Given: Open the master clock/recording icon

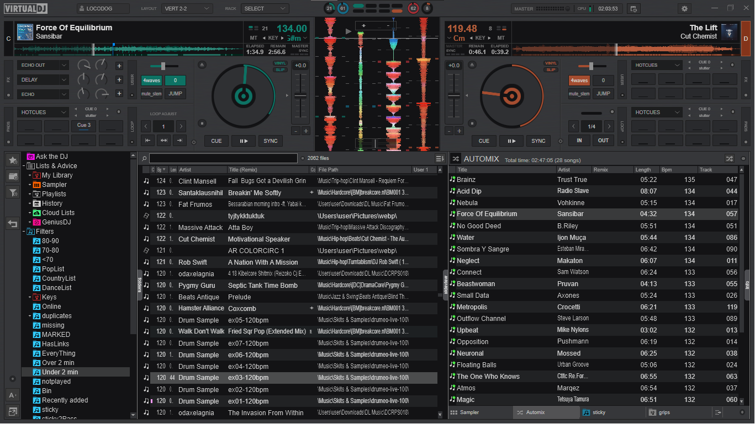Looking at the screenshot, I should tap(633, 8).
